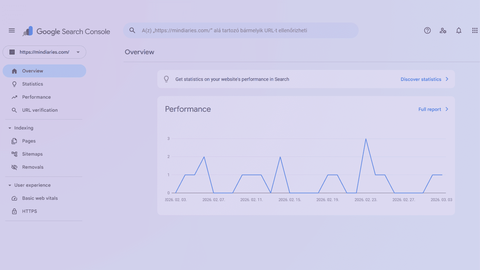The width and height of the screenshot is (480, 270).
Task: Open the HTTPS report
Action: (44, 211)
